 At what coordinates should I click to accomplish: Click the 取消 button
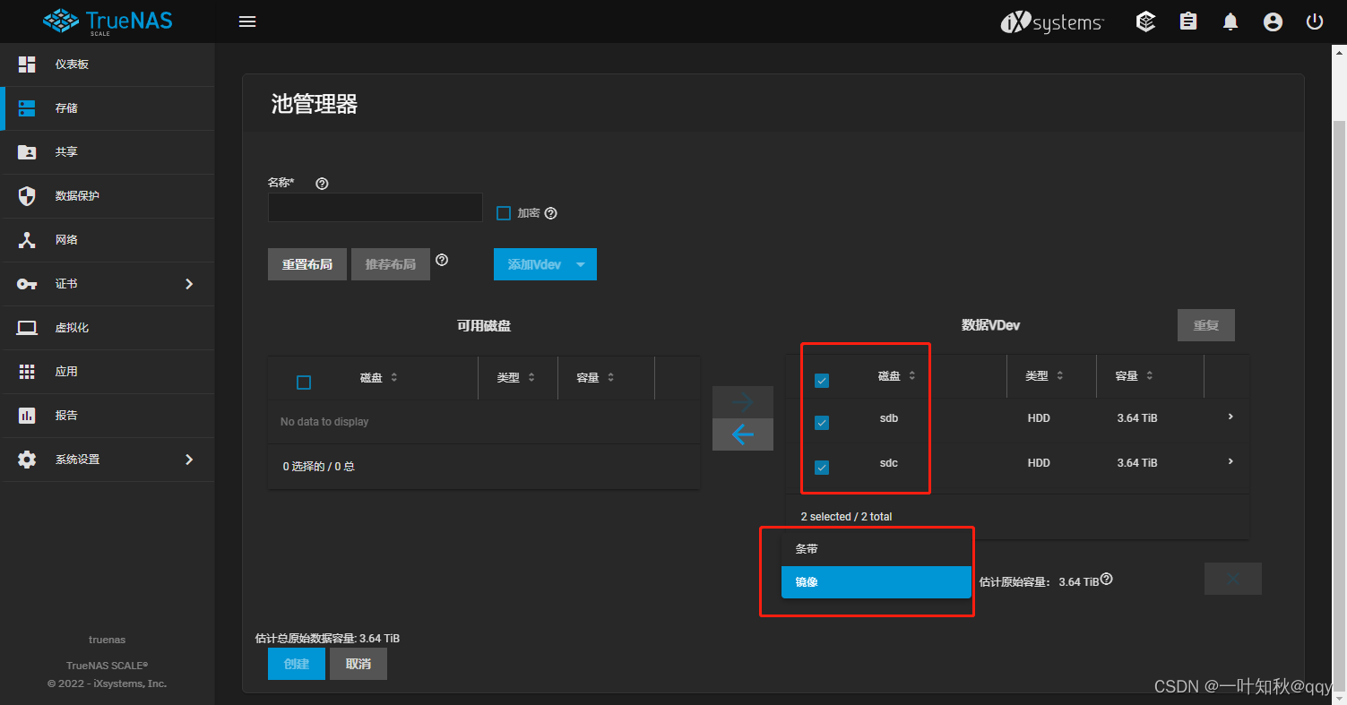tap(358, 664)
